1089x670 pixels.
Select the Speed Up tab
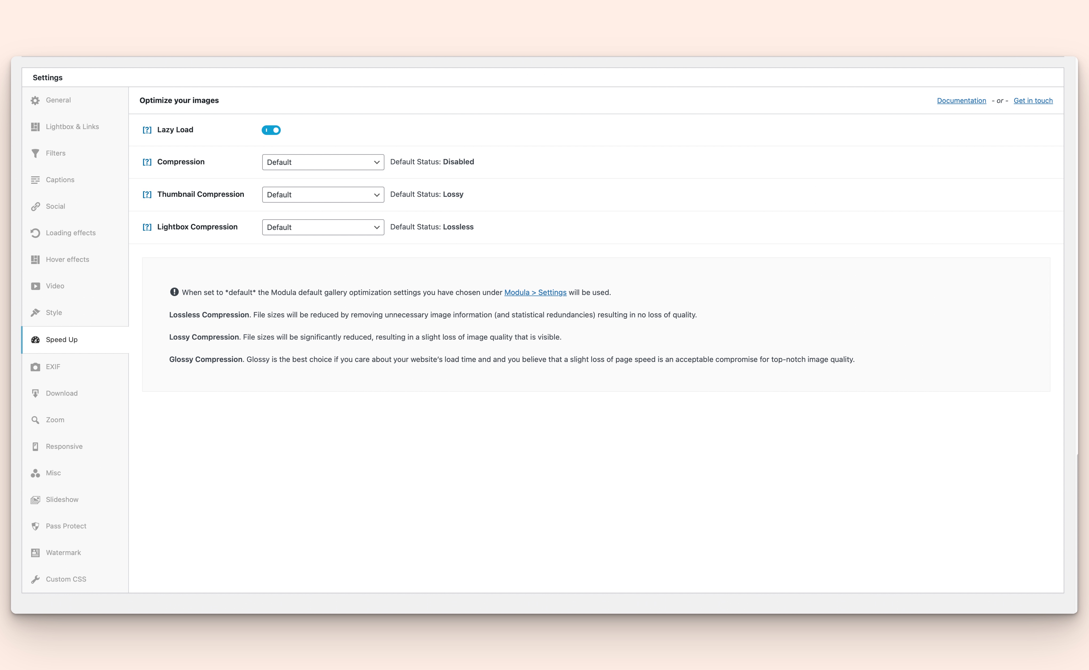[x=75, y=340]
